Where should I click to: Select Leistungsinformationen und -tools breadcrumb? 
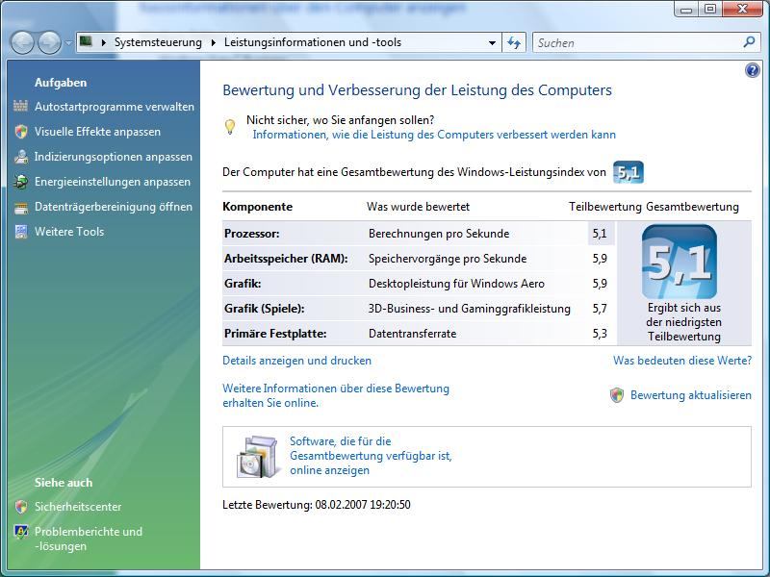(313, 42)
